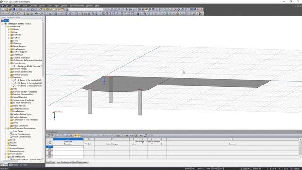Select Openings in the navigator tree
This screenshot has width=302, height=170.
coord(17,43)
